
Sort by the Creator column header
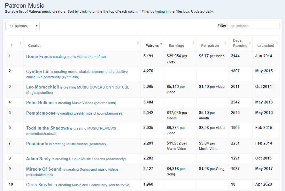tap(82, 43)
